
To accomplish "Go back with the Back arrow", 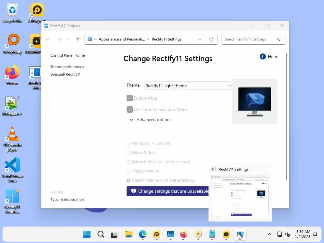I will (48, 39).
